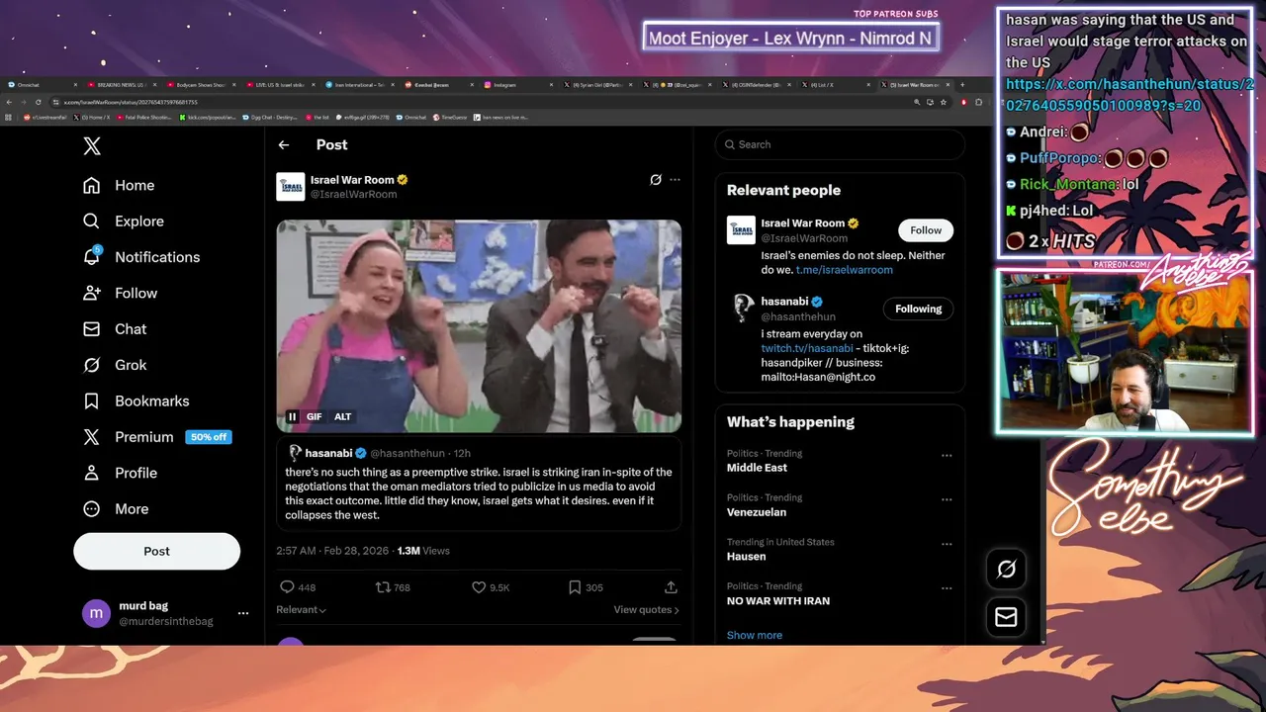Image resolution: width=1266 pixels, height=712 pixels.
Task: Click the GIF label badge
Action: [314, 416]
